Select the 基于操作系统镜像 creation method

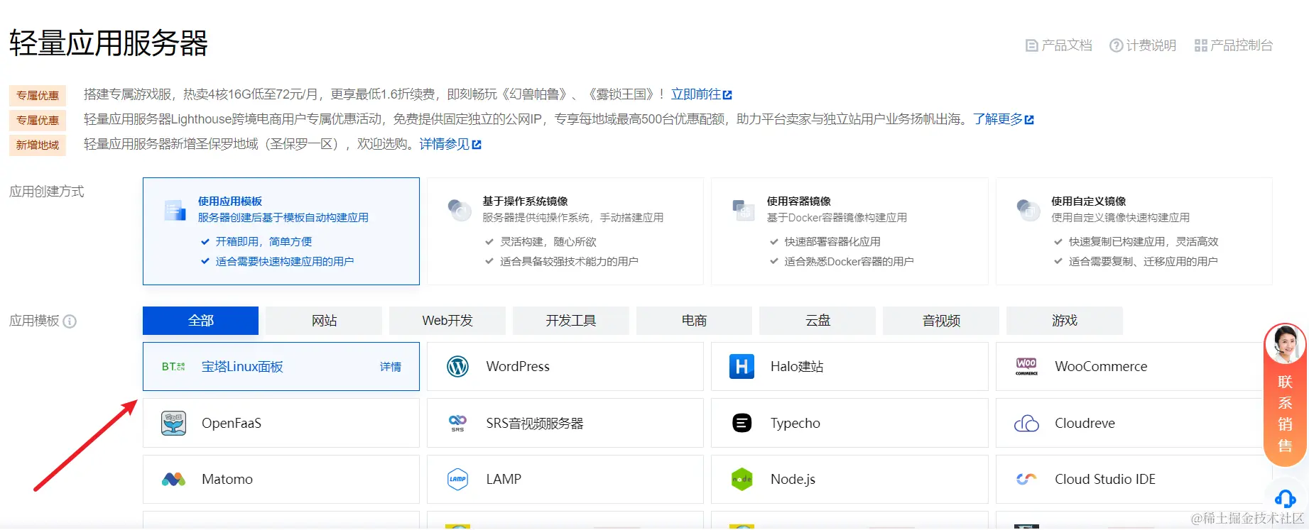(x=565, y=231)
